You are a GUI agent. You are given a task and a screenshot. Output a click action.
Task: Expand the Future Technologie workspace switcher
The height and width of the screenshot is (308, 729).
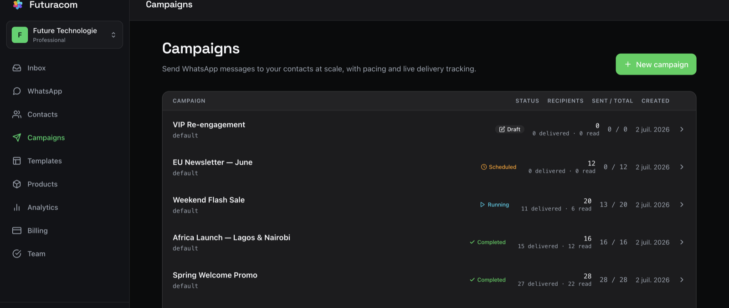point(65,35)
